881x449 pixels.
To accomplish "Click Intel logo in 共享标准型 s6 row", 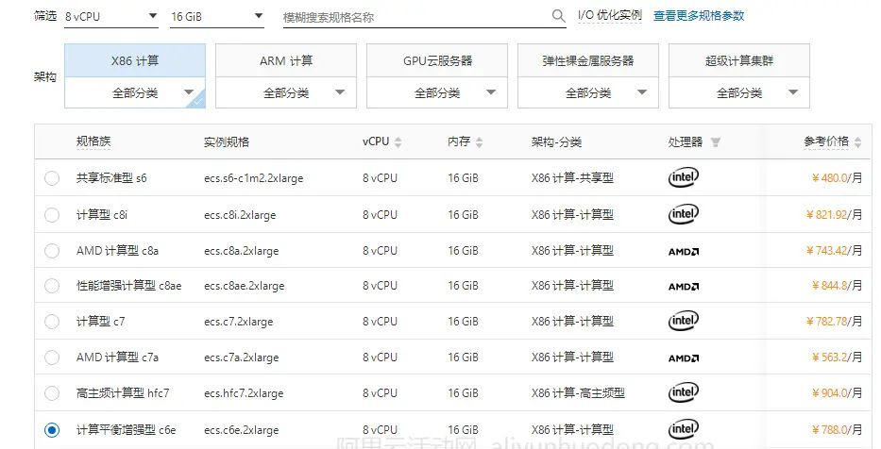I will (x=684, y=178).
